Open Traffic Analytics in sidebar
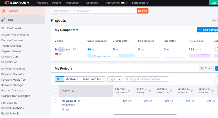 click(11, 46)
